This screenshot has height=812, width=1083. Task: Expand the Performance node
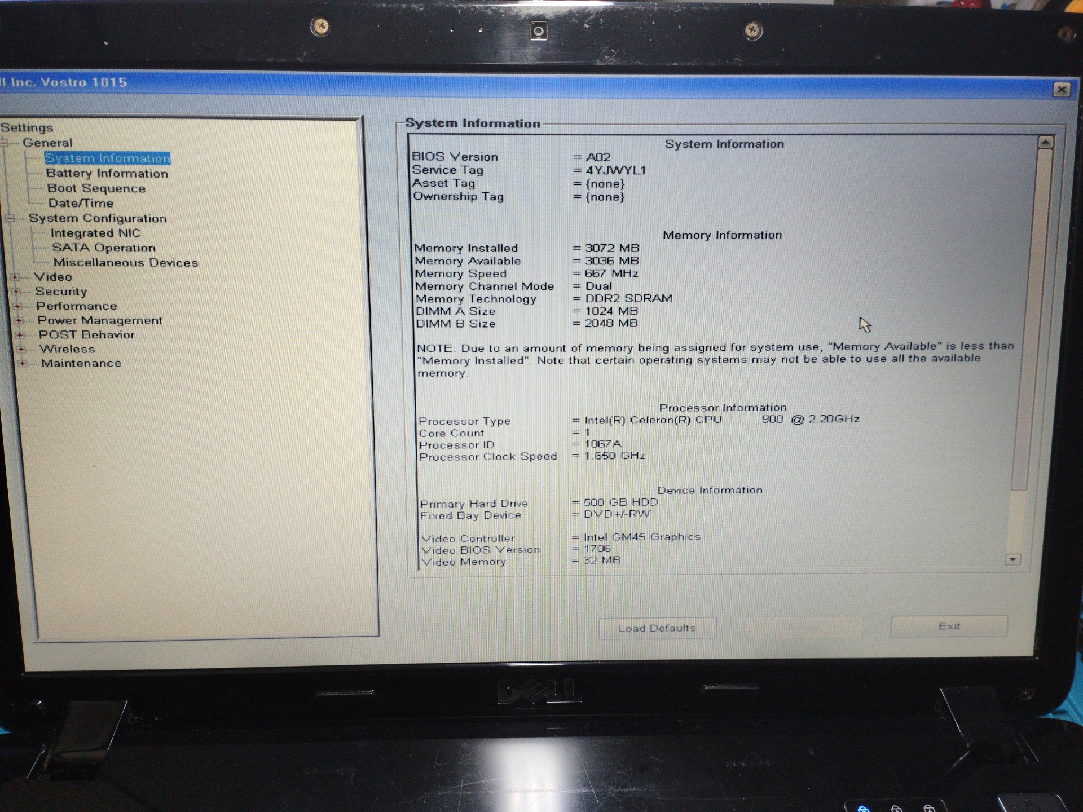click(x=17, y=306)
